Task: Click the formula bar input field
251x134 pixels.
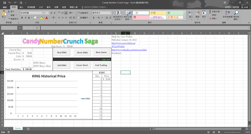Action: point(141,28)
